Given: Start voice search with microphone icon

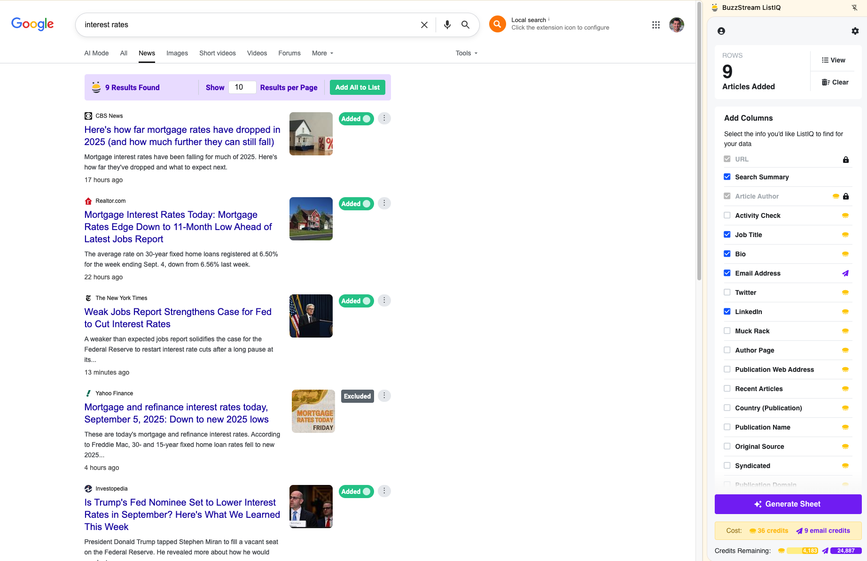Looking at the screenshot, I should pos(447,25).
